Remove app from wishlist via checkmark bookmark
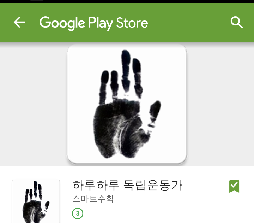This screenshot has width=254, height=223. [x=234, y=186]
